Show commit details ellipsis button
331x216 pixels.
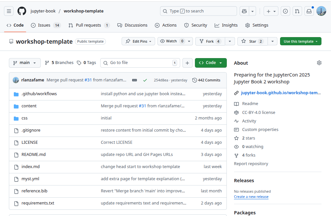coord(134,80)
